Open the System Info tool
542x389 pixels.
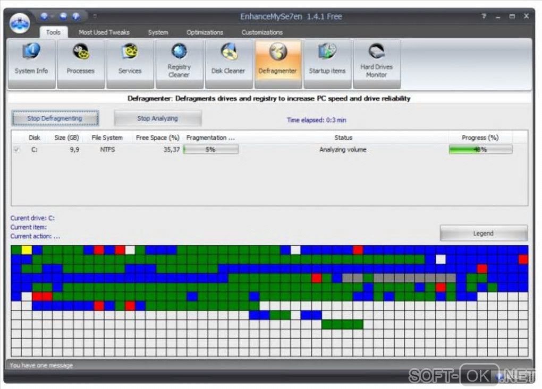(x=31, y=64)
